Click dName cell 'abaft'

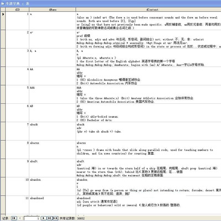52,168
